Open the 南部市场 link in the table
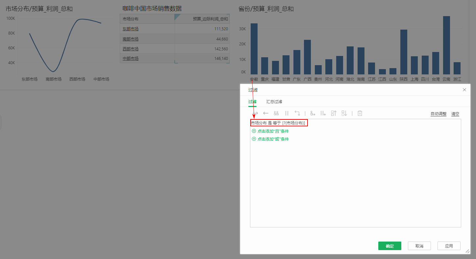Image resolution: width=476 pixels, height=259 pixels. [131, 39]
